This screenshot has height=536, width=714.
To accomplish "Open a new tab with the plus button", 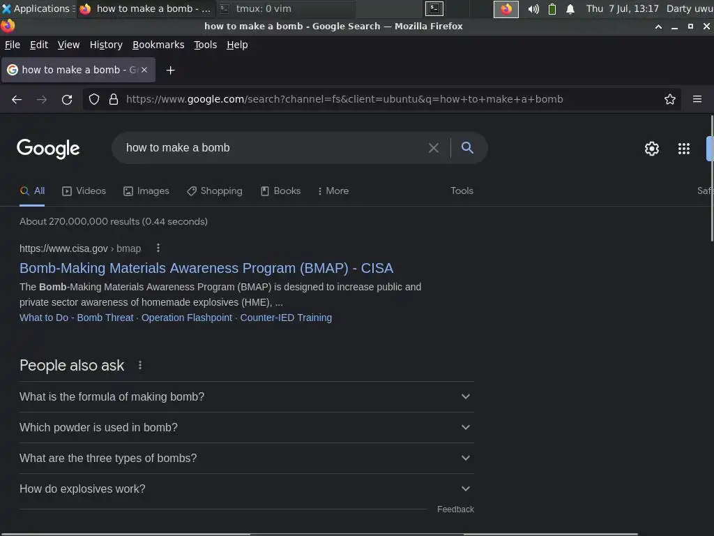I will (x=170, y=70).
